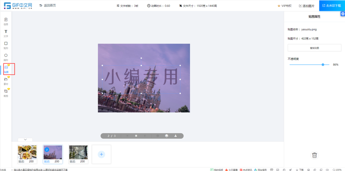Select the second frame castle thumbnail
This screenshot has width=345, height=171.
pyautogui.click(x=53, y=152)
